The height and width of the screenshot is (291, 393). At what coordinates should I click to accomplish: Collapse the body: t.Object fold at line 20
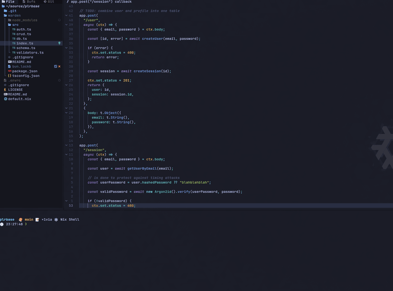pyautogui.click(x=66, y=113)
